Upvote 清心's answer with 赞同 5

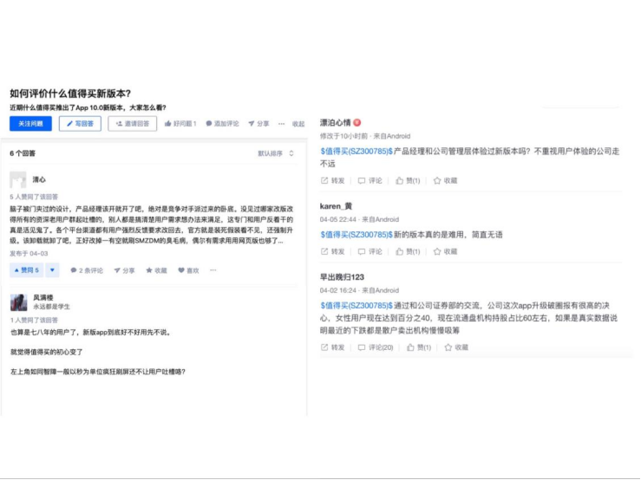(x=26, y=270)
